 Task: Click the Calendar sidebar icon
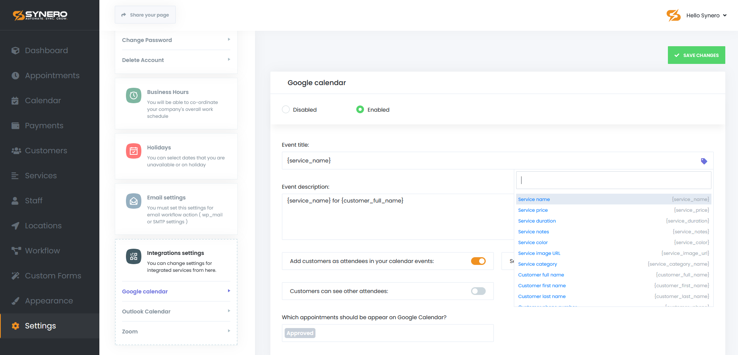15,100
